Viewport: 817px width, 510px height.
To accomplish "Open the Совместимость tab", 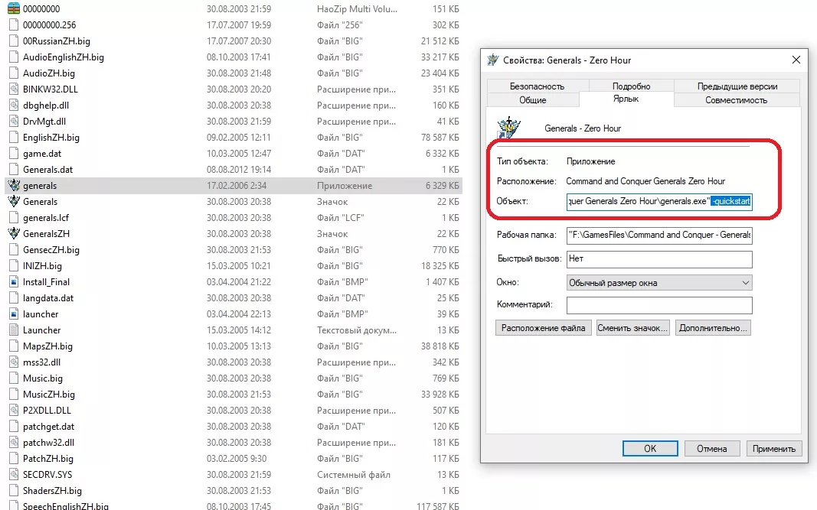I will click(737, 100).
